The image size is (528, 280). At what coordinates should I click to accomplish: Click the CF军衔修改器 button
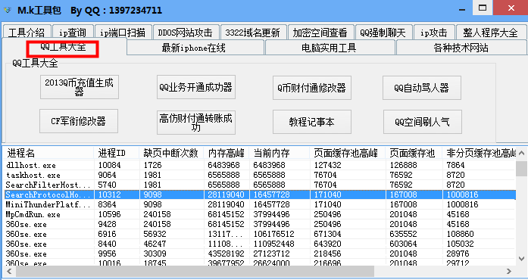pos(79,121)
